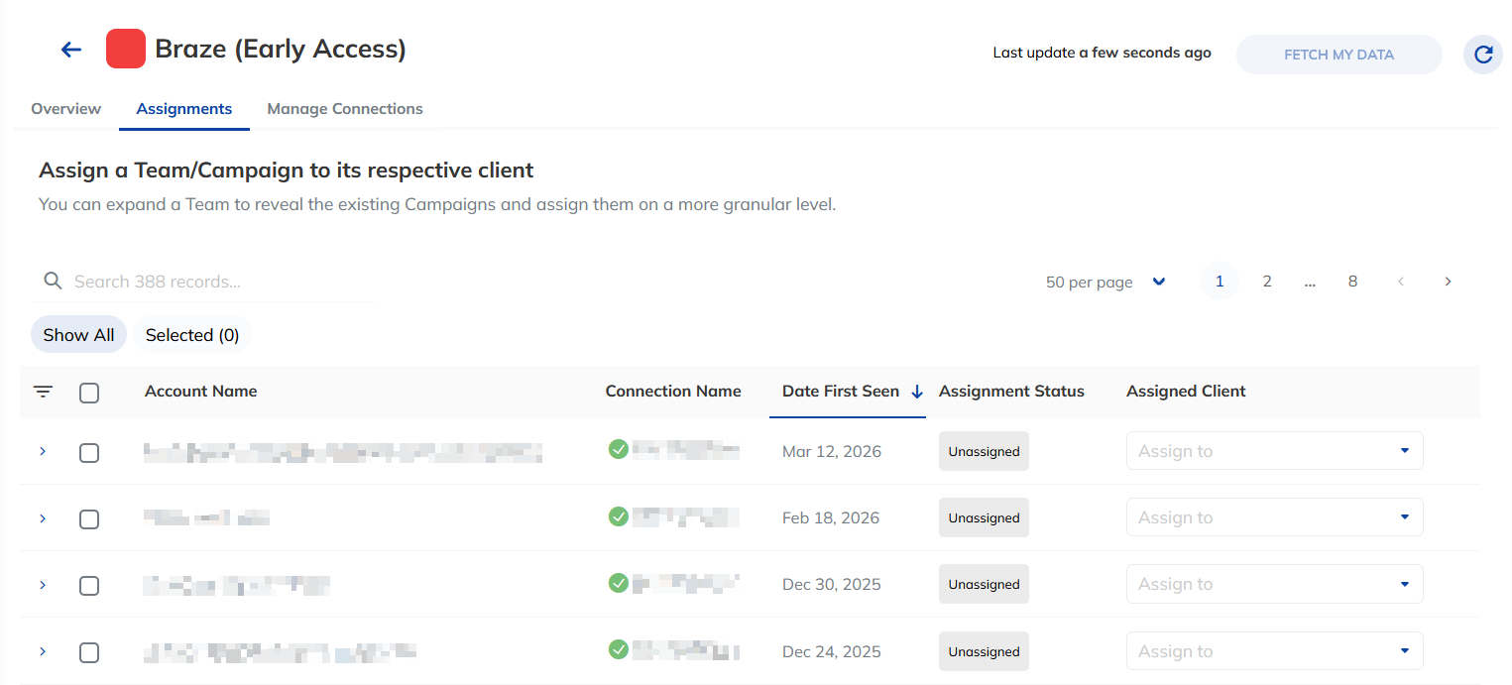Open the 50 per page dropdown
The height and width of the screenshot is (685, 1512).
(1105, 282)
